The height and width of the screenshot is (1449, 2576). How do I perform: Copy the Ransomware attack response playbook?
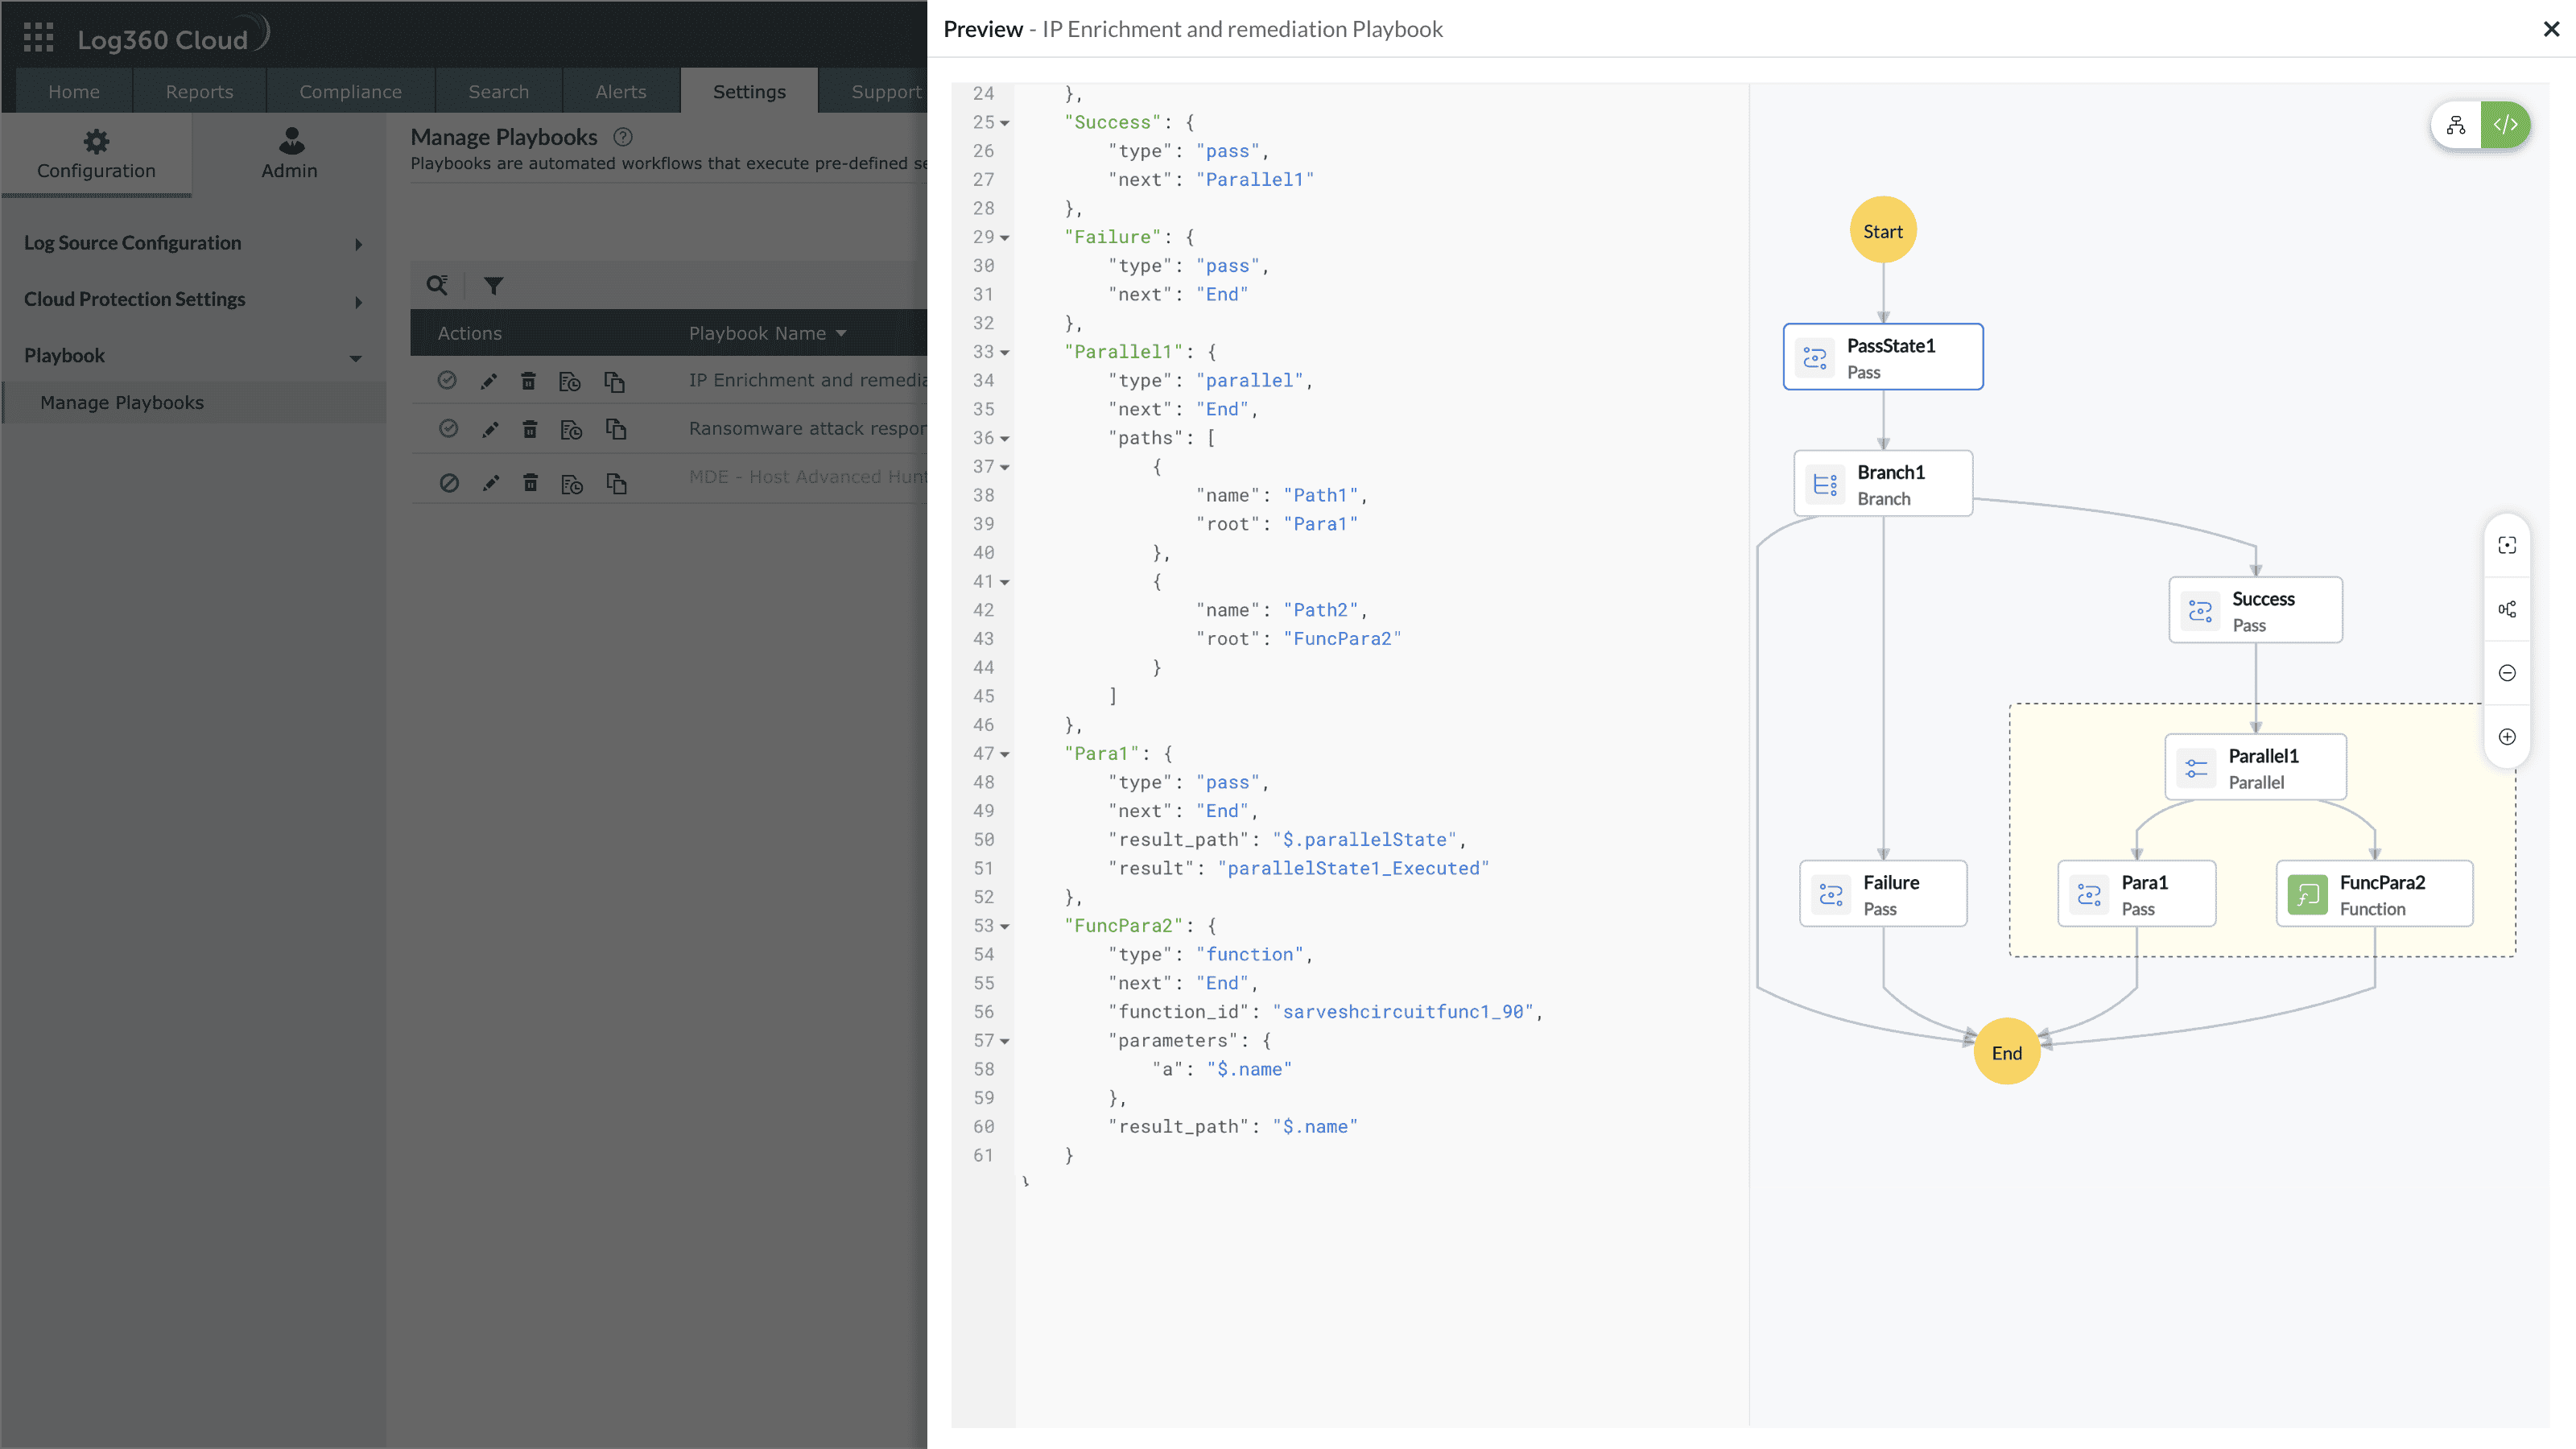point(616,429)
